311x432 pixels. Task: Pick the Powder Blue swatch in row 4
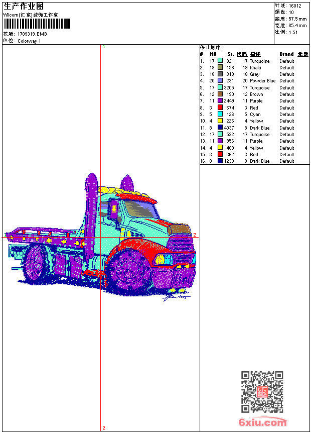point(220,80)
